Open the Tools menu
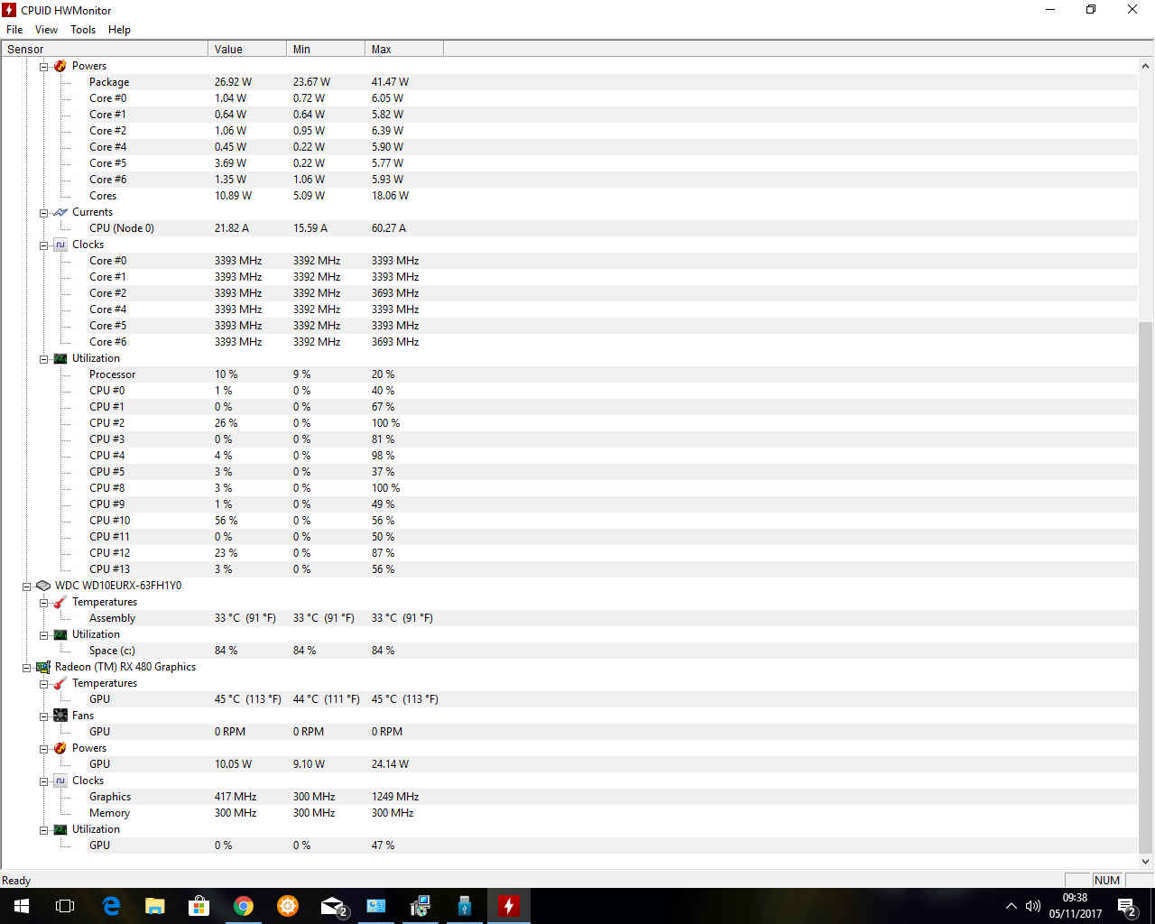The image size is (1155, 924). [83, 30]
